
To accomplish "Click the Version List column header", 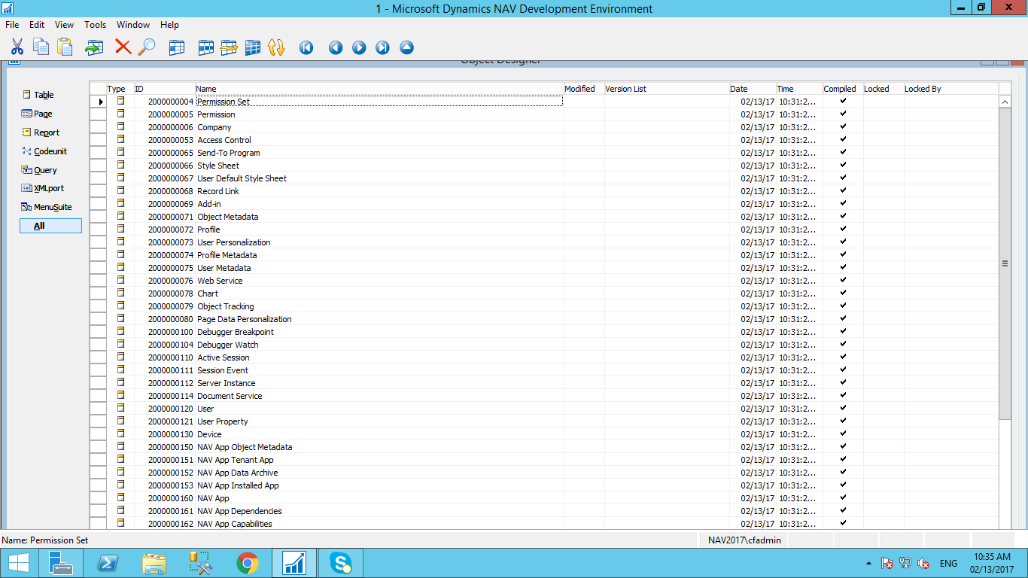I will [667, 89].
